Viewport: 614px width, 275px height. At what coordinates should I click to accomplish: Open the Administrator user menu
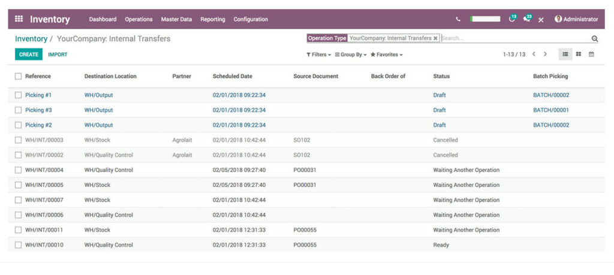(576, 19)
